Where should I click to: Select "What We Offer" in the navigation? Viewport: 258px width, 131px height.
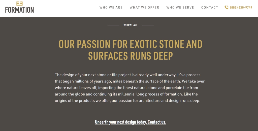point(144,8)
